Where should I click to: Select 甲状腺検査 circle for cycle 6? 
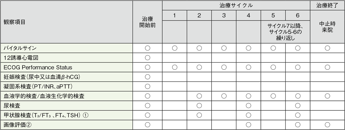coord(298,115)
